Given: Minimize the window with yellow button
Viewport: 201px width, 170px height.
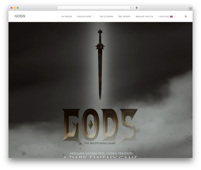Looking at the screenshot, I should point(14,8).
